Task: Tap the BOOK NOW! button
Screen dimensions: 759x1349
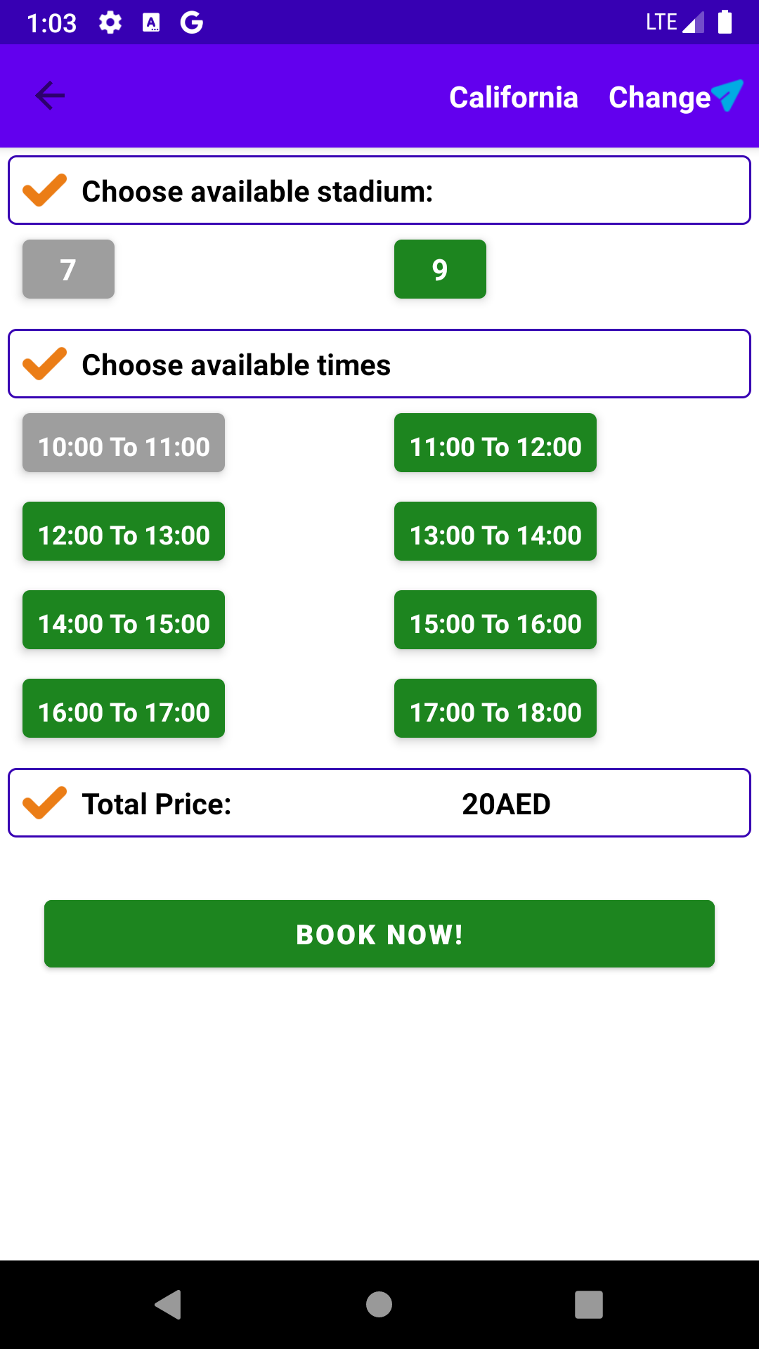Action: click(x=379, y=934)
